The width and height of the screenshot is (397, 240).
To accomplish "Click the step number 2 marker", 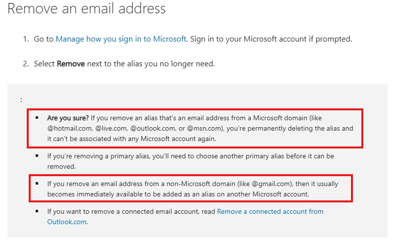I will click(25, 63).
